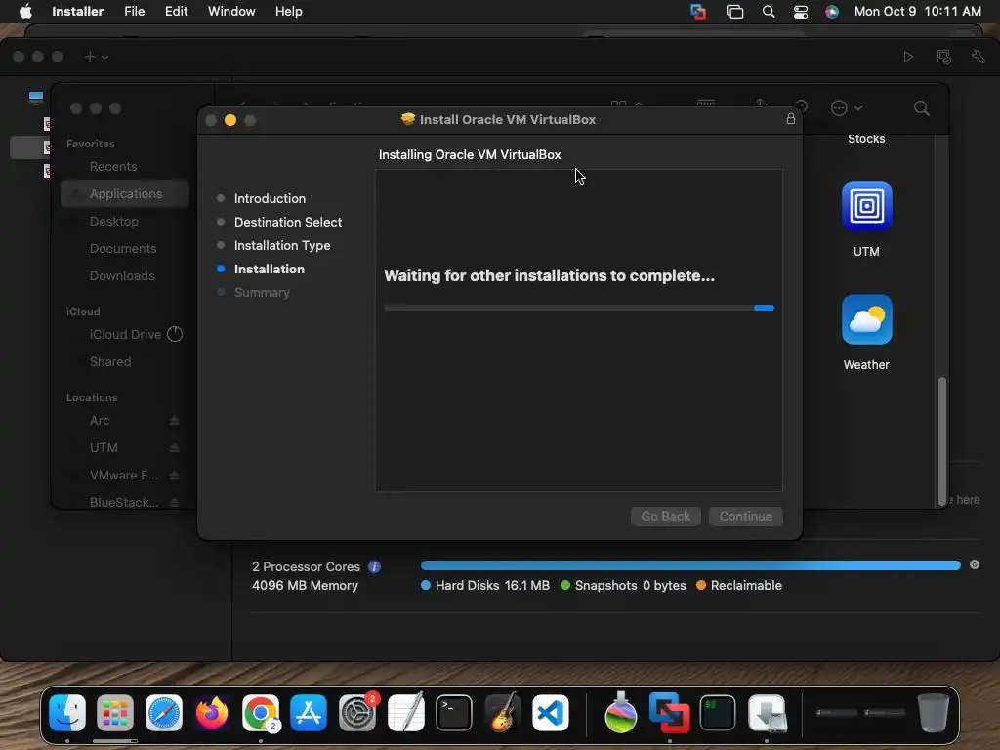Open the UTM app icon in Finder
Viewport: 1000px width, 750px height.
(x=867, y=206)
